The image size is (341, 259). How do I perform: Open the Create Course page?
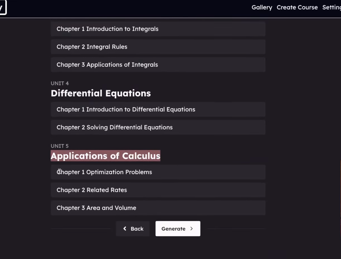point(297,7)
